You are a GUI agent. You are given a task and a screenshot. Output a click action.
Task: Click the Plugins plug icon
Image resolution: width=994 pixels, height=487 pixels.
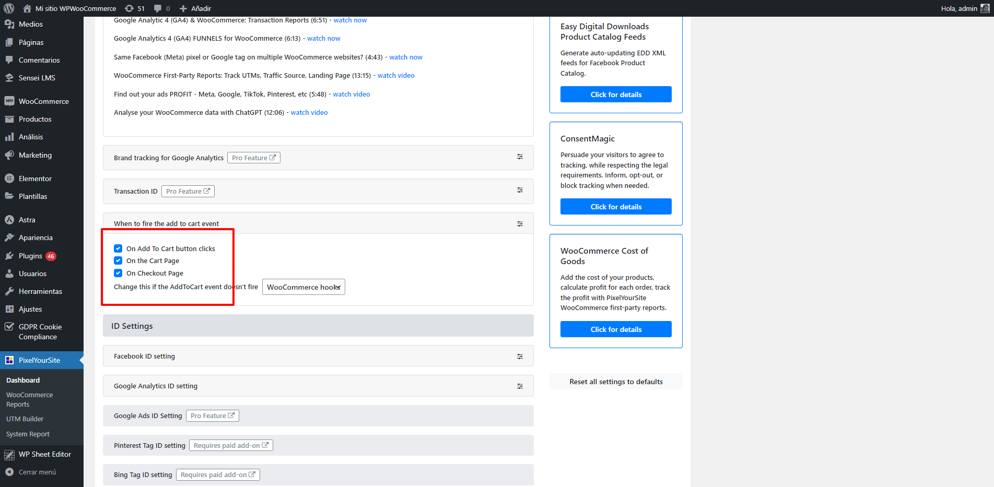click(x=9, y=256)
